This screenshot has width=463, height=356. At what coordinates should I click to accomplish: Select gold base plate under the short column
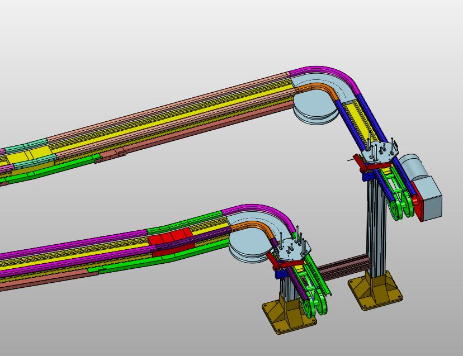click(289, 317)
